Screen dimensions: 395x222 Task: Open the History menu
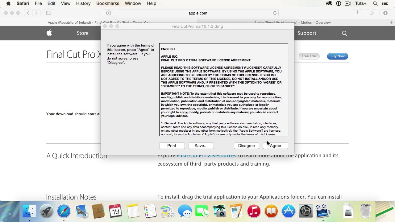tap(83, 3)
